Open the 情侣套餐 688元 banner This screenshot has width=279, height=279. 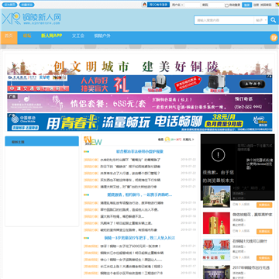coord(139,103)
